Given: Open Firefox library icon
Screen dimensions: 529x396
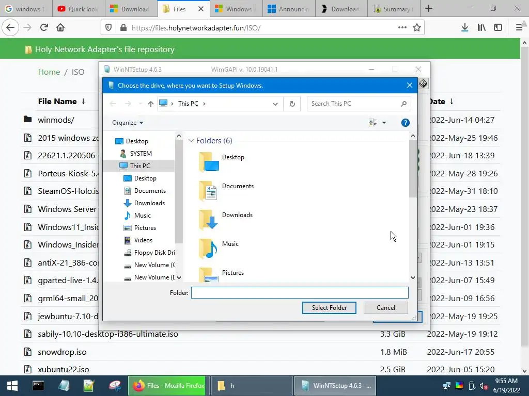Looking at the screenshot, I should 481,28.
